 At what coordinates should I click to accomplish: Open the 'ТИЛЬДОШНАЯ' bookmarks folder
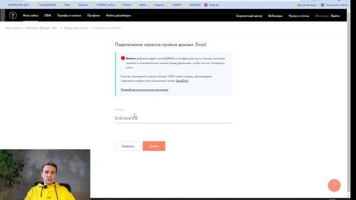(x=44, y=5)
